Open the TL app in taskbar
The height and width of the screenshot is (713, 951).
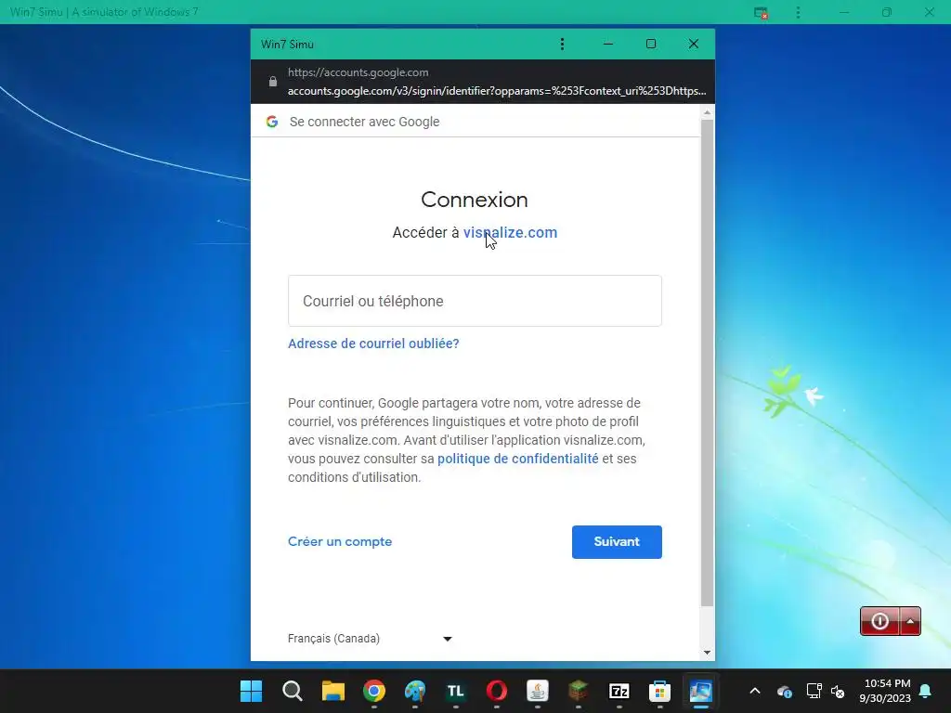point(455,691)
